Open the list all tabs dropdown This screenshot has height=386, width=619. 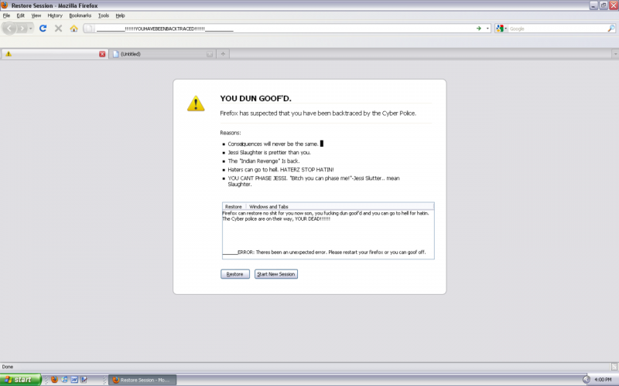(x=615, y=54)
